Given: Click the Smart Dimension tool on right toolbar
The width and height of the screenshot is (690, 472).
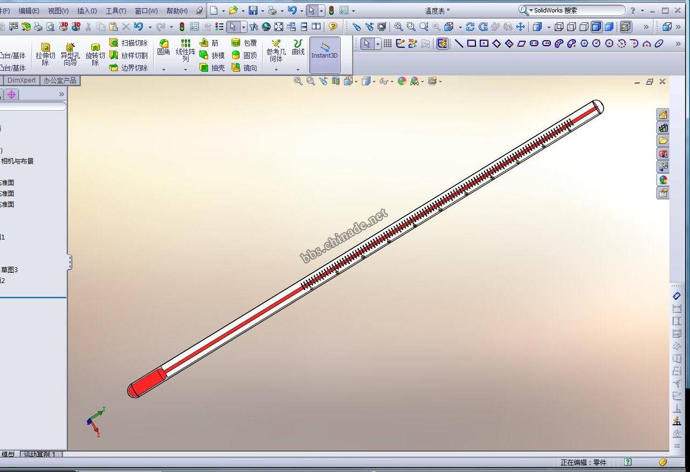Looking at the screenshot, I should tap(676, 296).
